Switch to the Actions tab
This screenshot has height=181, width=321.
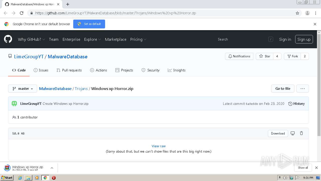[99, 70]
